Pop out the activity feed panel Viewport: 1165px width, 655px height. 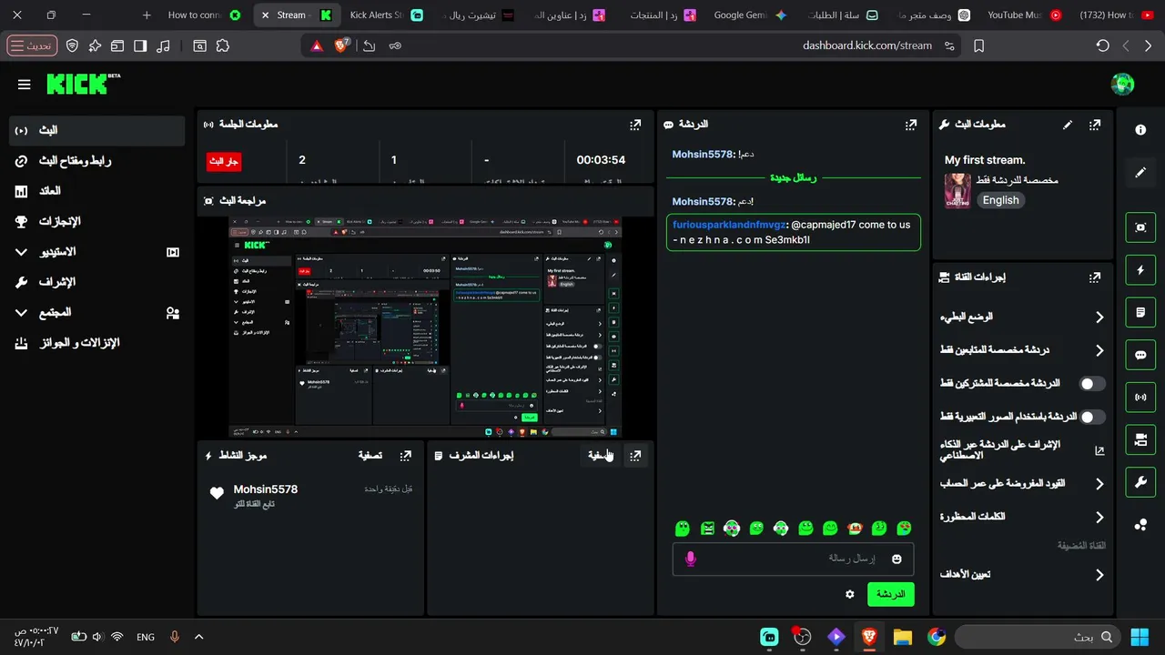click(406, 456)
